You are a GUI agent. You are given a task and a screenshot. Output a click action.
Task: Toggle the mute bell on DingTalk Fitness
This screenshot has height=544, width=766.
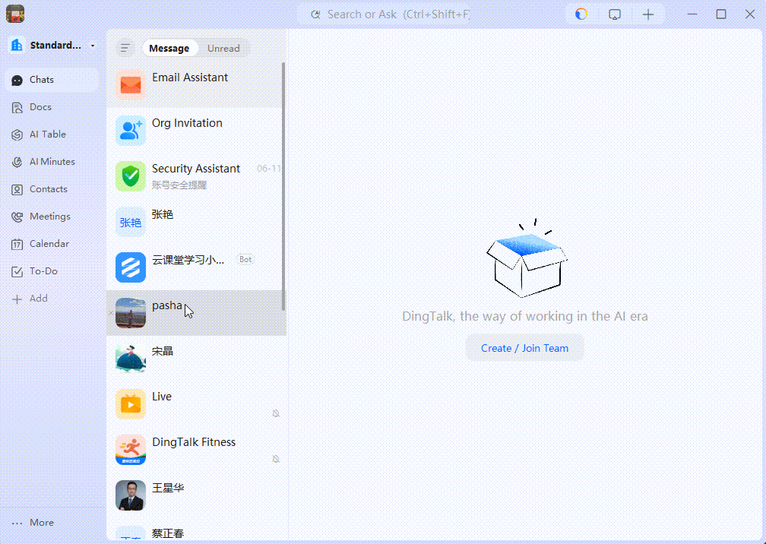(x=276, y=459)
